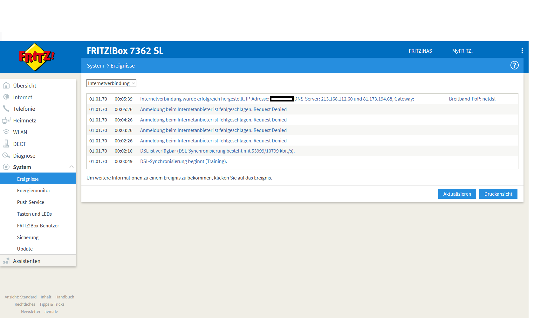Collapse the System menu chevron
The width and height of the screenshot is (534, 333).
(x=71, y=167)
